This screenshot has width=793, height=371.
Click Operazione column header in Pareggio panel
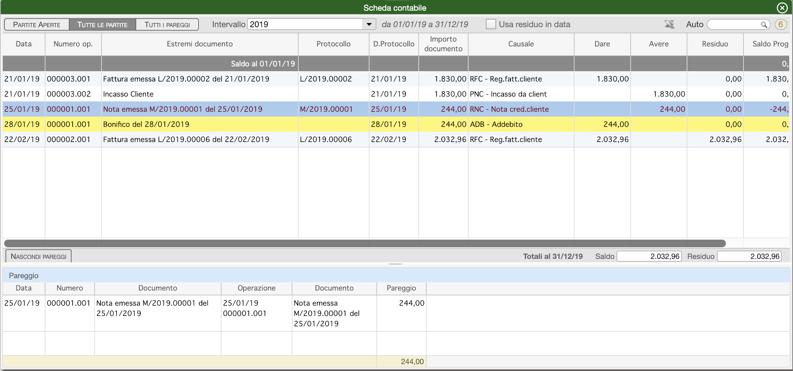coord(256,288)
